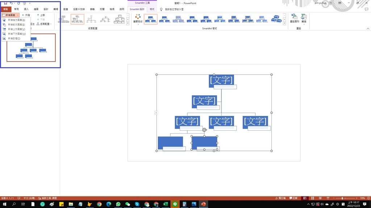The height and width of the screenshot is (208, 371).
Task: Click the Save icon in quick access toolbar
Action: [5, 3]
